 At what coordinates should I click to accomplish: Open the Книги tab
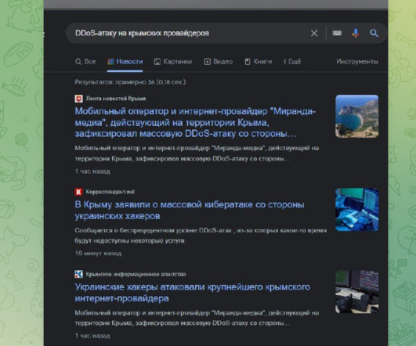click(x=259, y=62)
